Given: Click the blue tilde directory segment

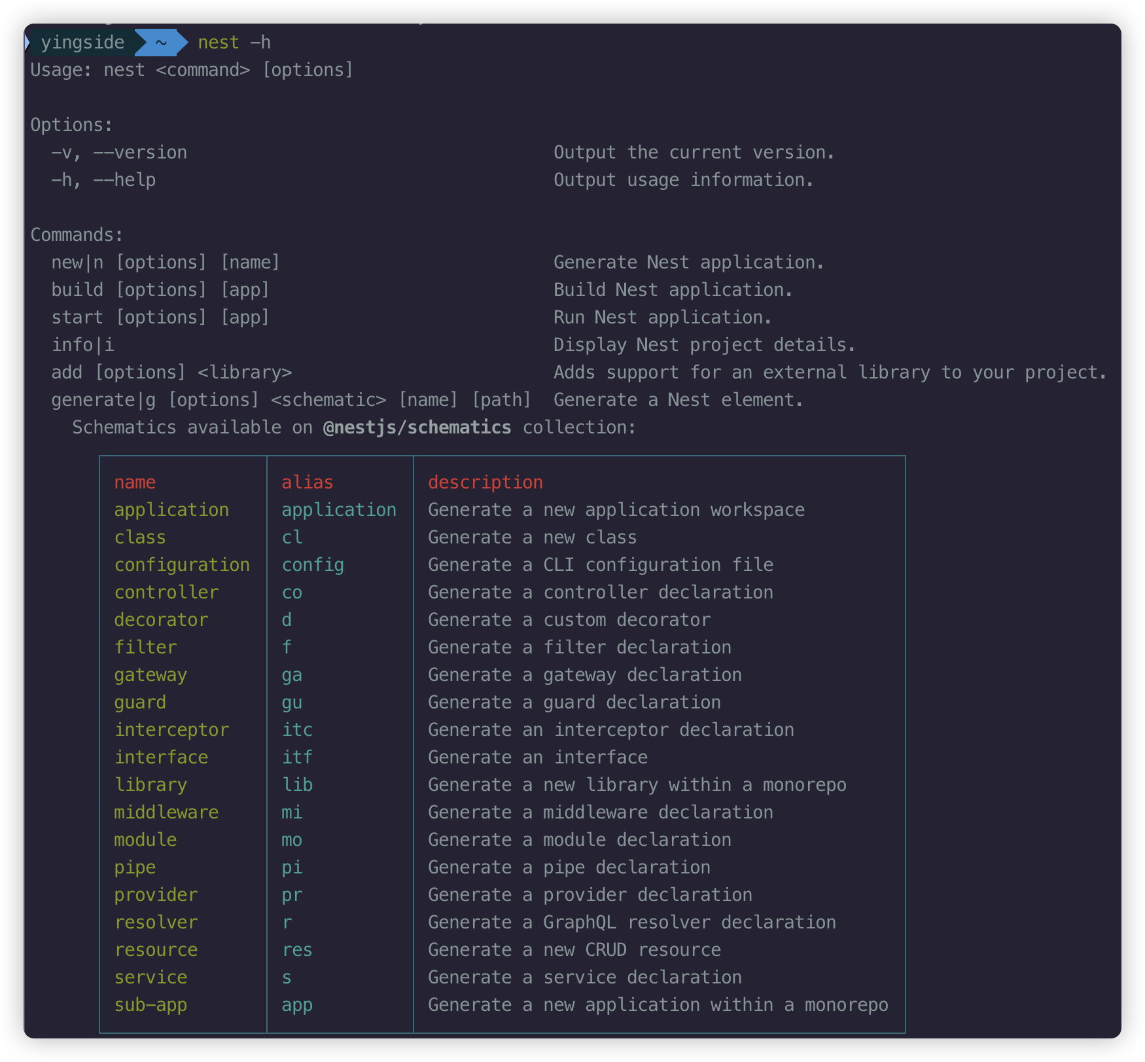Looking at the screenshot, I should click(x=160, y=43).
